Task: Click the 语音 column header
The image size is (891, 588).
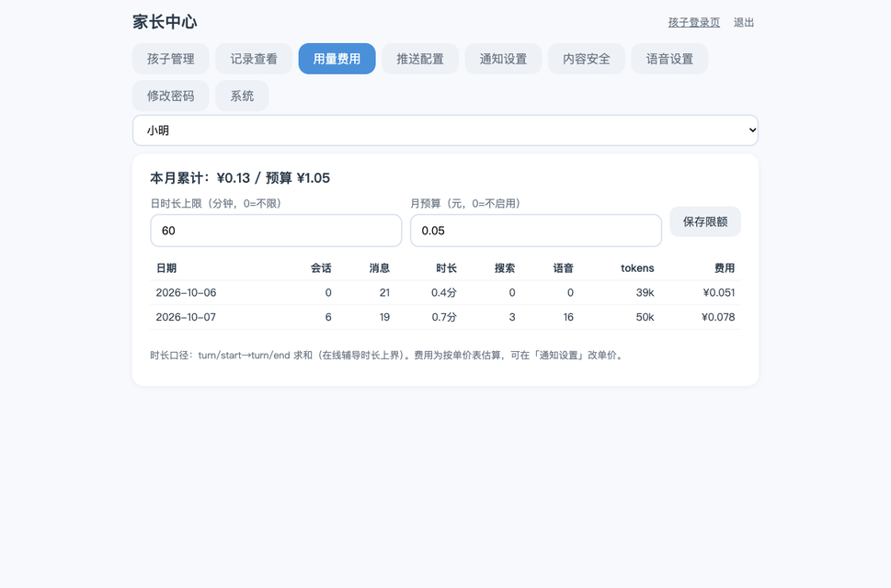Action: tap(563, 268)
